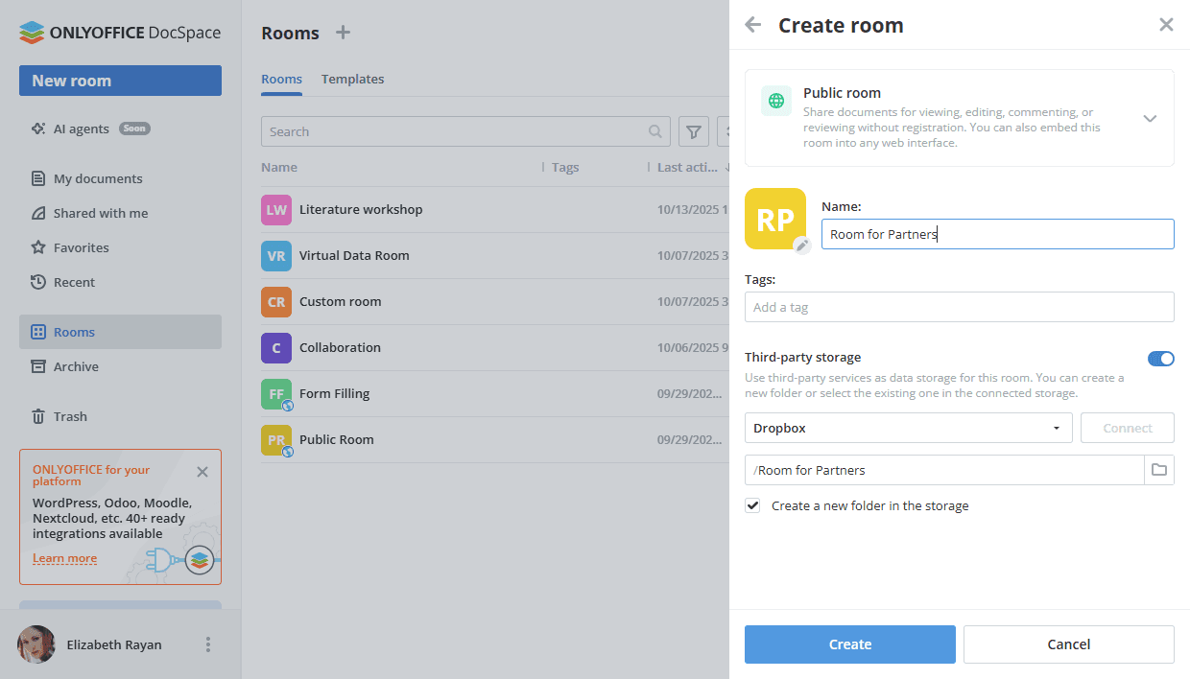Dismiss the ONLYOFFICE for your platform banner
The image size is (1190, 679).
202,472
